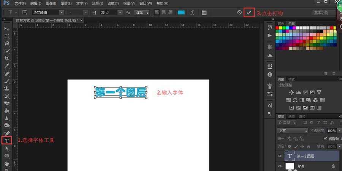This screenshot has width=342, height=171.
Task: Select the 第一个图层 layer thumbnail
Action: (290, 155)
